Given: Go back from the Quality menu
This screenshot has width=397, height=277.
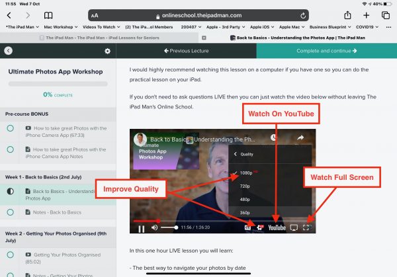Looking at the screenshot, I should coord(235,154).
